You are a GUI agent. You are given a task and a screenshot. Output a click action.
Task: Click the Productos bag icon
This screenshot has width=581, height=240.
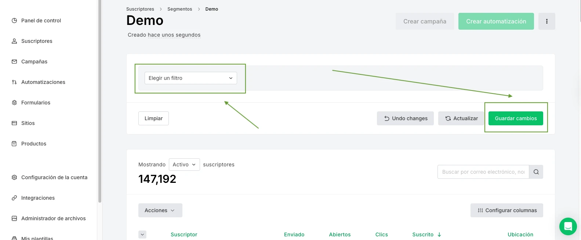click(14, 144)
